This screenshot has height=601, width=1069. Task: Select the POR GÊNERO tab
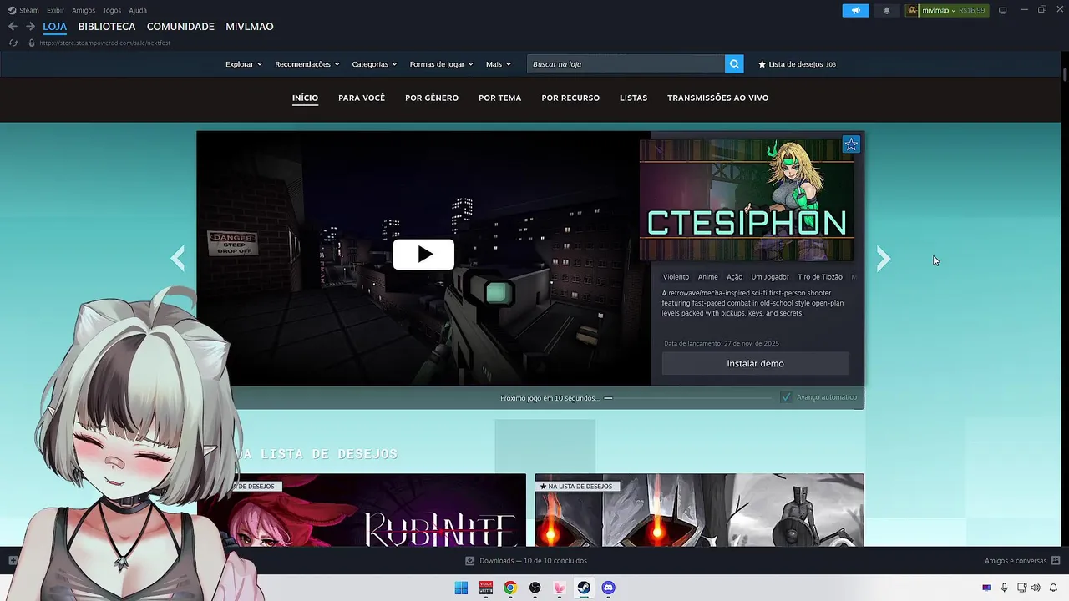click(x=432, y=98)
